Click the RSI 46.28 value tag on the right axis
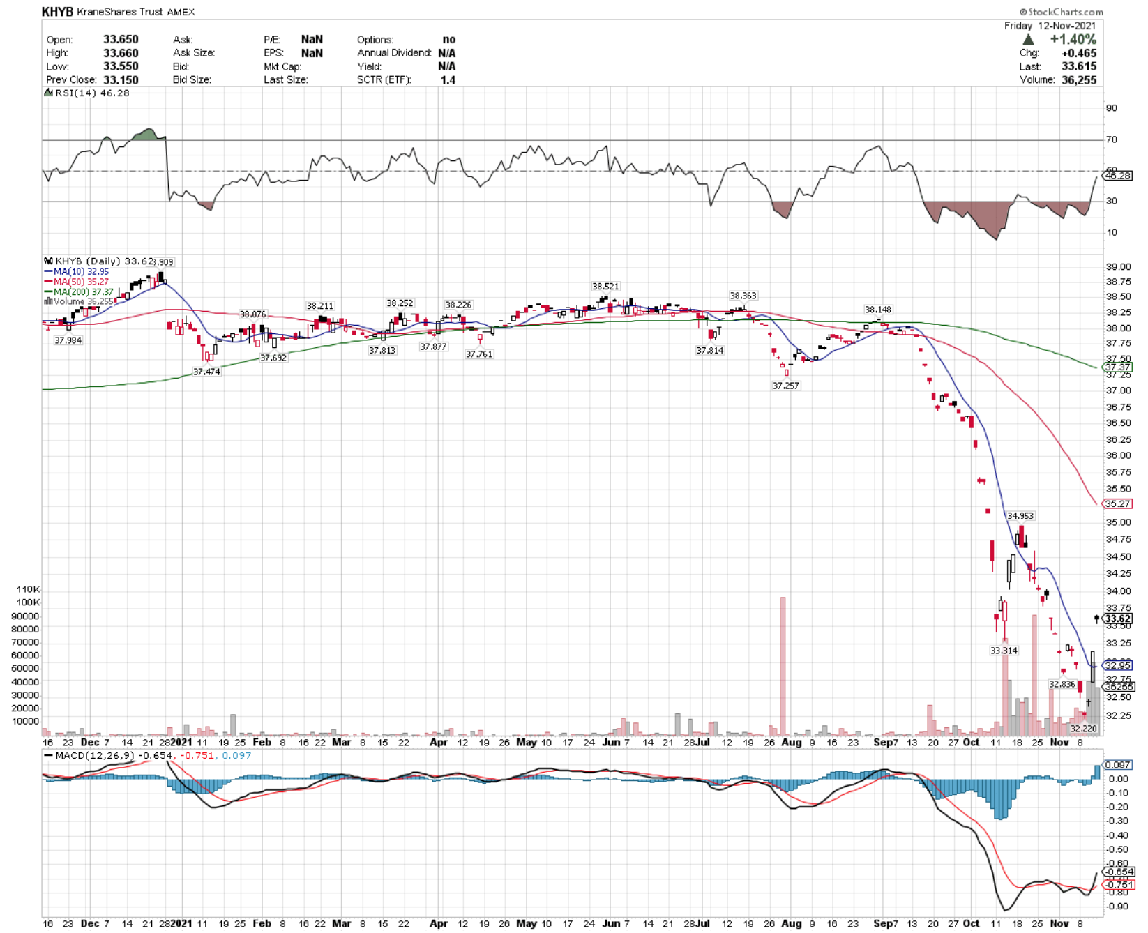This screenshot has height=933, width=1148. pyautogui.click(x=1117, y=176)
